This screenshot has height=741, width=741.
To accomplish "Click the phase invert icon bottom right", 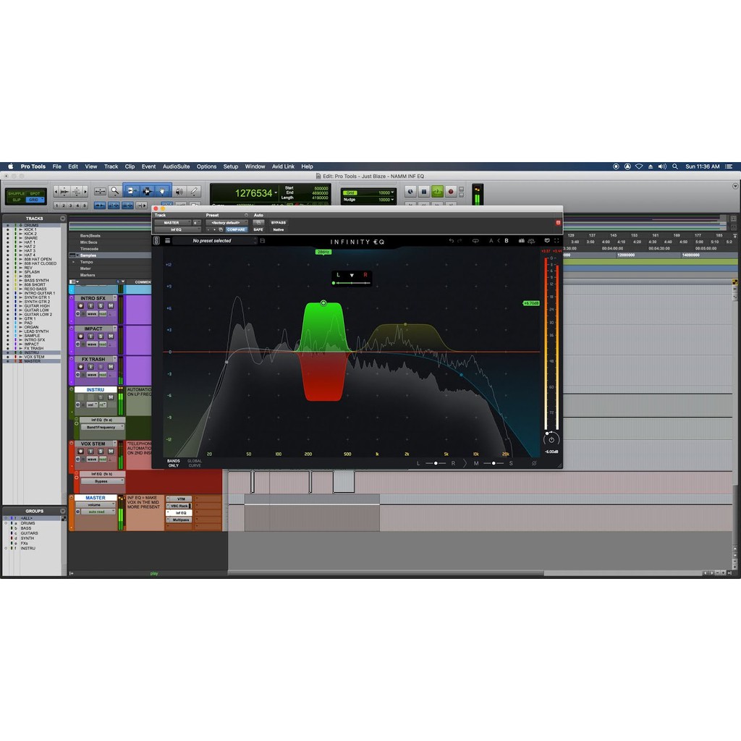I will coord(534,463).
